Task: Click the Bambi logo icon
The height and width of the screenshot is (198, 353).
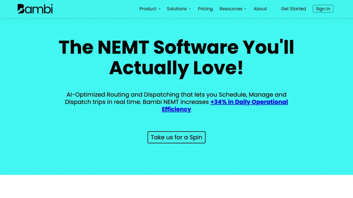Action: [x=20, y=9]
